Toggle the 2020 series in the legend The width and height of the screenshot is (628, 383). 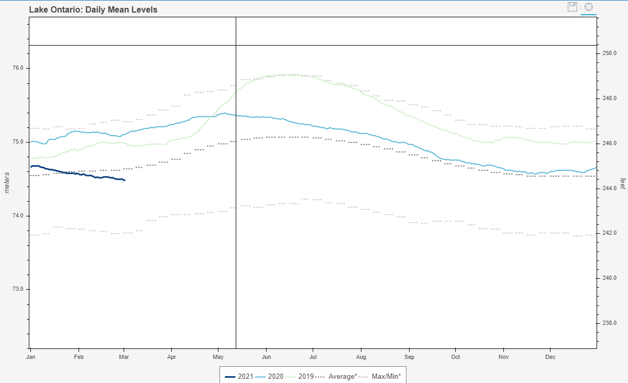click(x=269, y=377)
